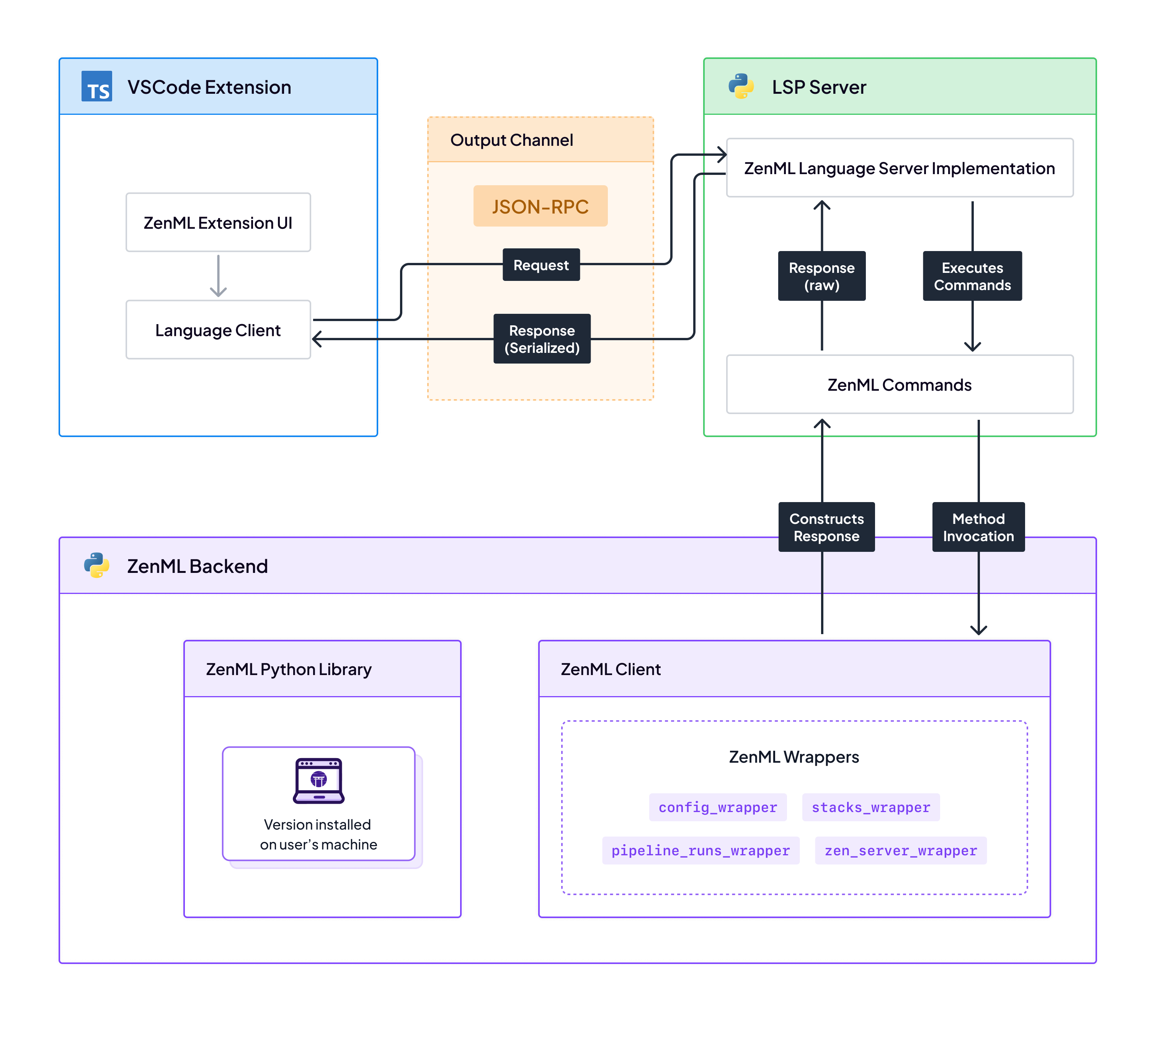The image size is (1156, 1039).
Task: Click the pipeline_runs_wrapper chip
Action: point(700,850)
